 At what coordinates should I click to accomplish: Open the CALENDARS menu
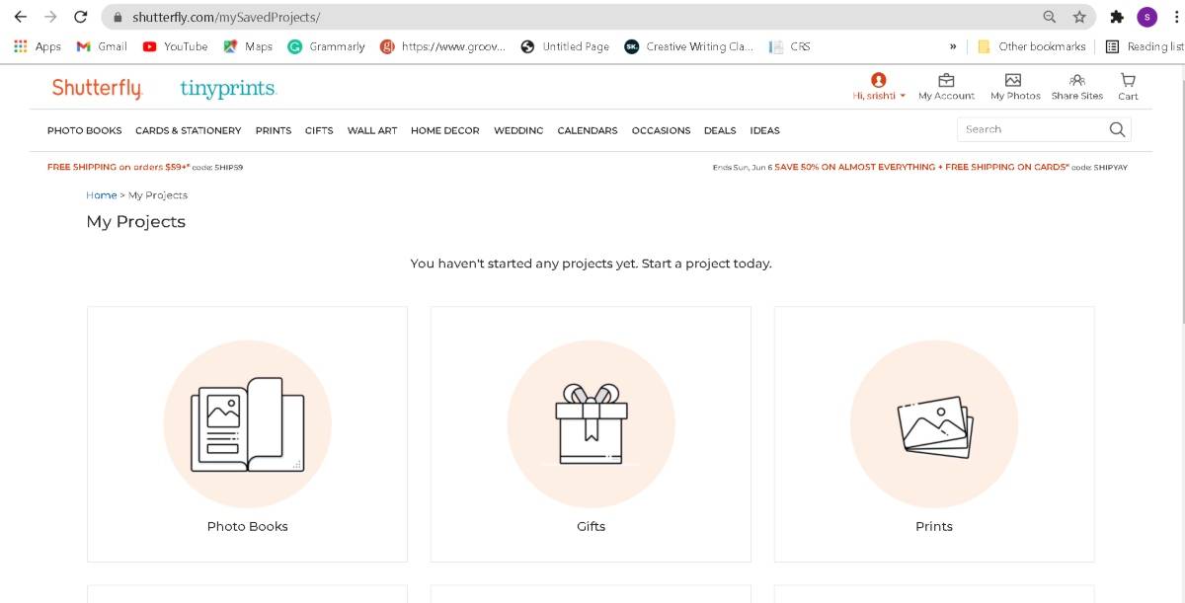pyautogui.click(x=588, y=130)
